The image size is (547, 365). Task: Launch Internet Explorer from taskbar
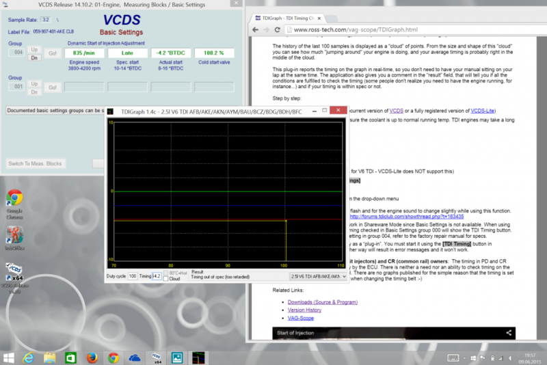[x=28, y=357]
